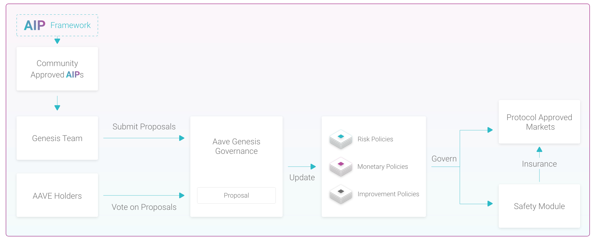The image size is (594, 240).
Task: Click the Monetary Policies stacked layers icon
Action: [x=341, y=167]
